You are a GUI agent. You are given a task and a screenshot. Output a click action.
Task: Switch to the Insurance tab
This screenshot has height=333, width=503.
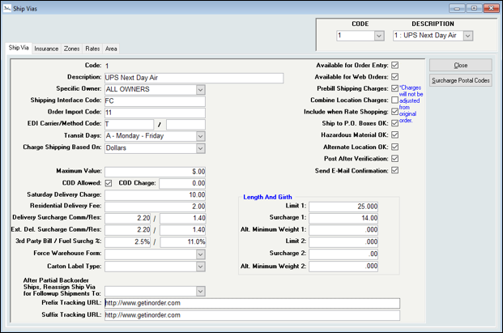tap(45, 49)
